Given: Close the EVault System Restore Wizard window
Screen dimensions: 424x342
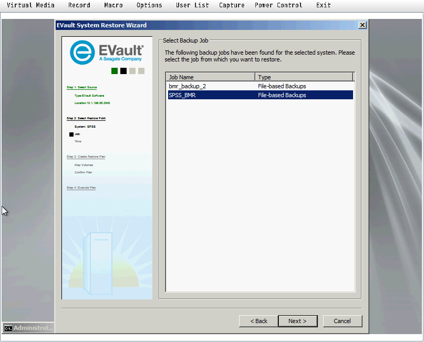Looking at the screenshot, I should point(363,25).
